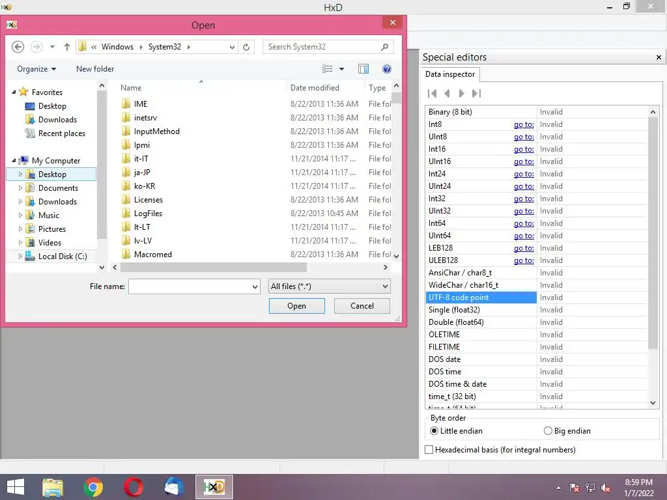Open the All files type filter
The image size is (667, 500).
(x=329, y=286)
